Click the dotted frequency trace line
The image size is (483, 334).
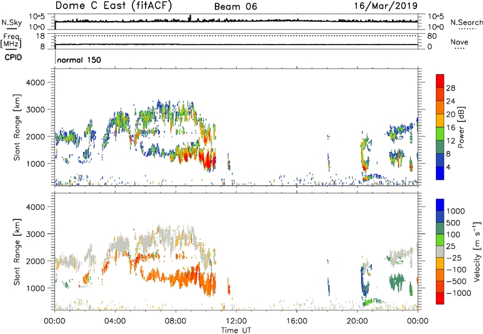236,36
